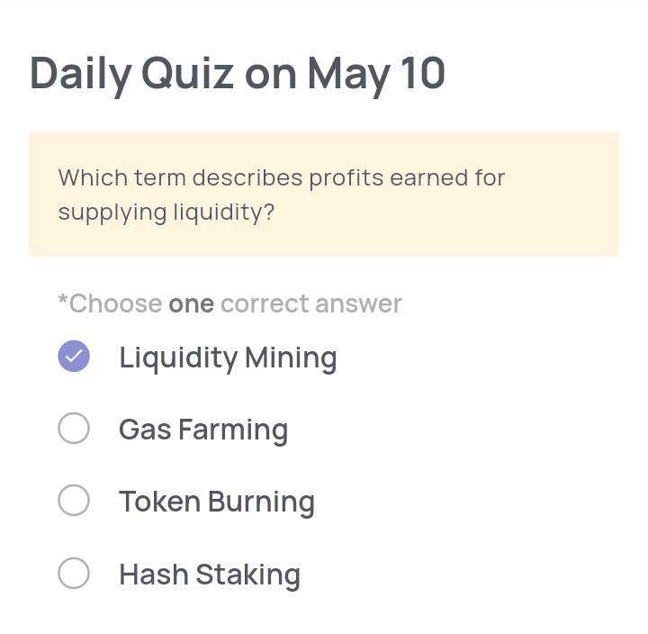Click the Daily Quiz on May 10 heading
The height and width of the screenshot is (634, 648).
click(238, 76)
